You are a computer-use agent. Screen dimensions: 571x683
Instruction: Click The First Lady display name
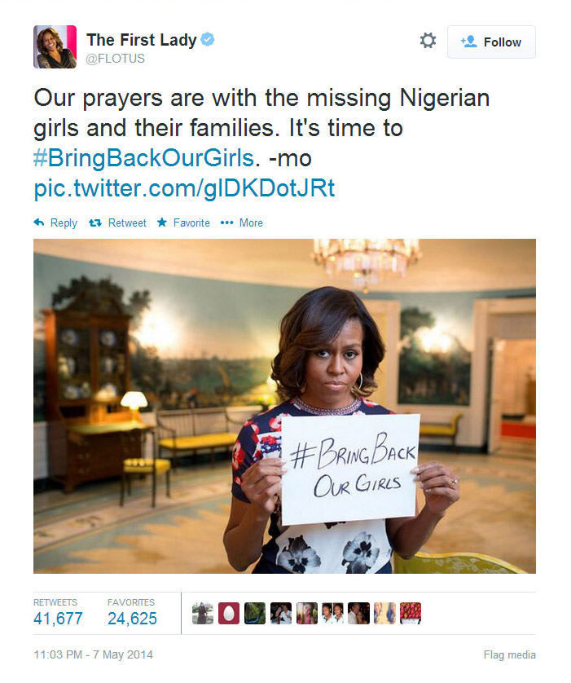click(x=142, y=40)
